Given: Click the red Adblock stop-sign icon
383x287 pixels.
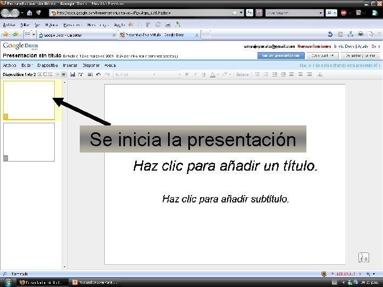Looking at the screenshot, I should (x=344, y=13).
